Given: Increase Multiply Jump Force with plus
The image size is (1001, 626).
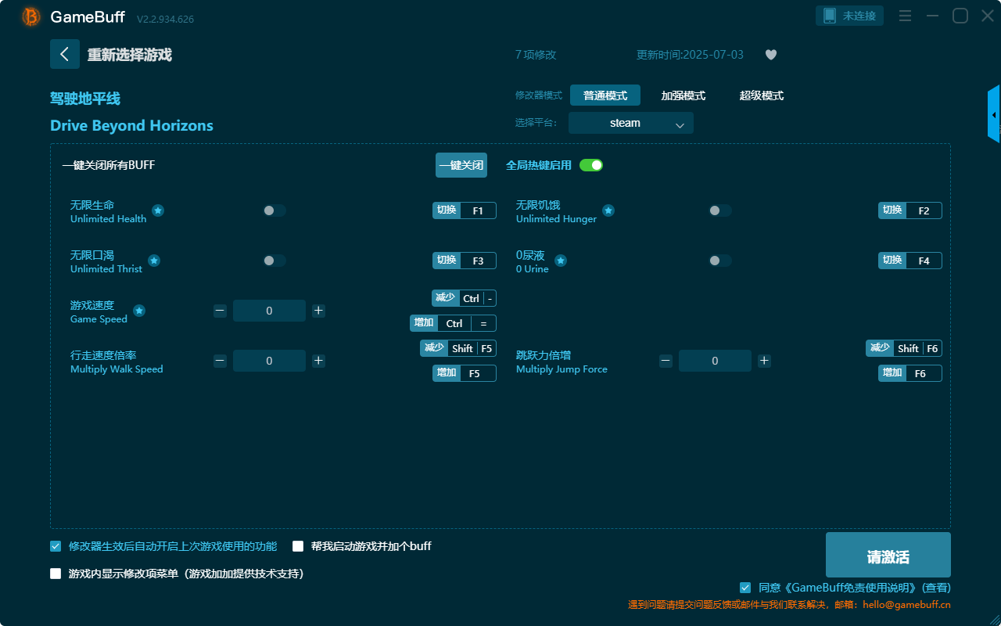Looking at the screenshot, I should [764, 361].
